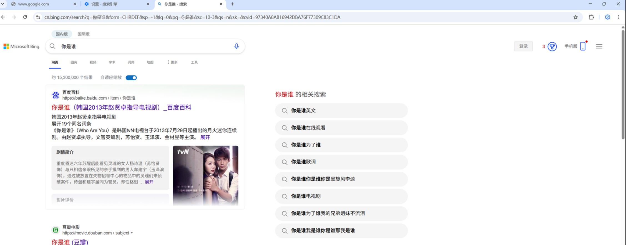The image size is (626, 245).
Task: Go back with the browser back arrow
Action: pos(3,17)
